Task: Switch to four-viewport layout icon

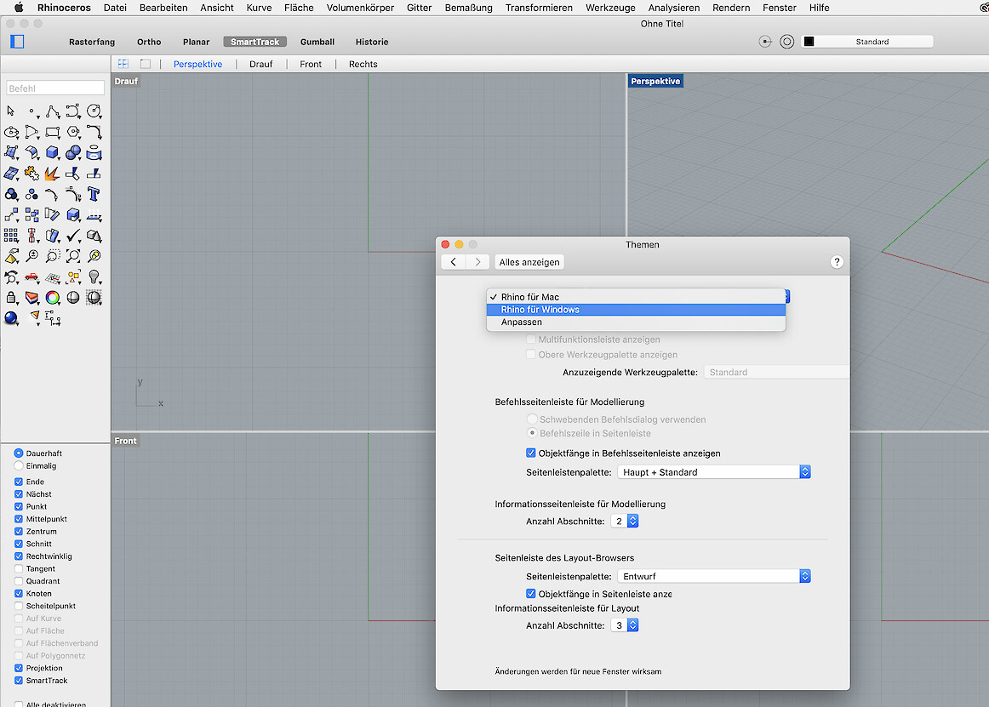Action: (x=123, y=64)
